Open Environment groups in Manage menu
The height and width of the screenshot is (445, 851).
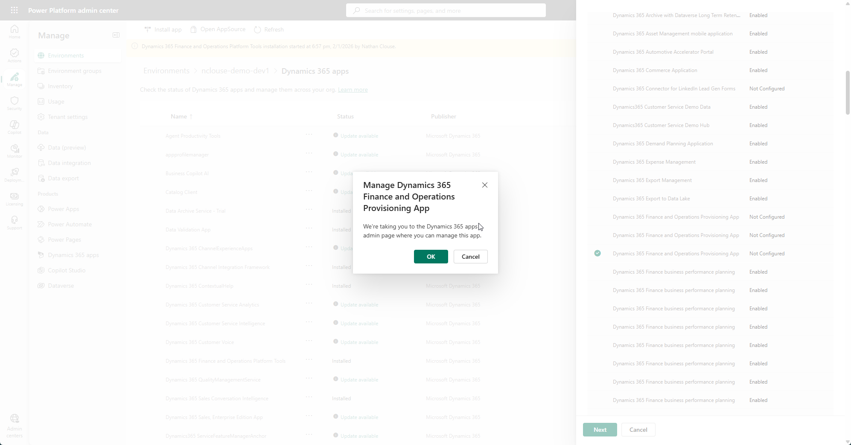pos(75,71)
